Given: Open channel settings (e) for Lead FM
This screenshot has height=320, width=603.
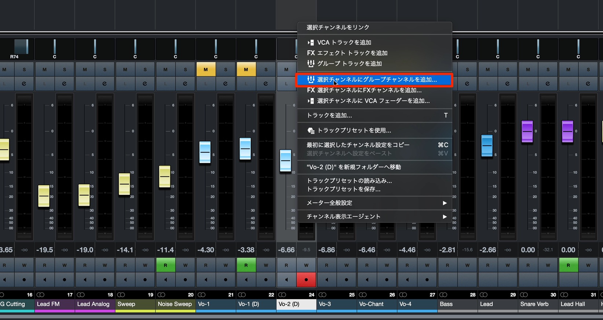Looking at the screenshot, I should [x=65, y=84].
